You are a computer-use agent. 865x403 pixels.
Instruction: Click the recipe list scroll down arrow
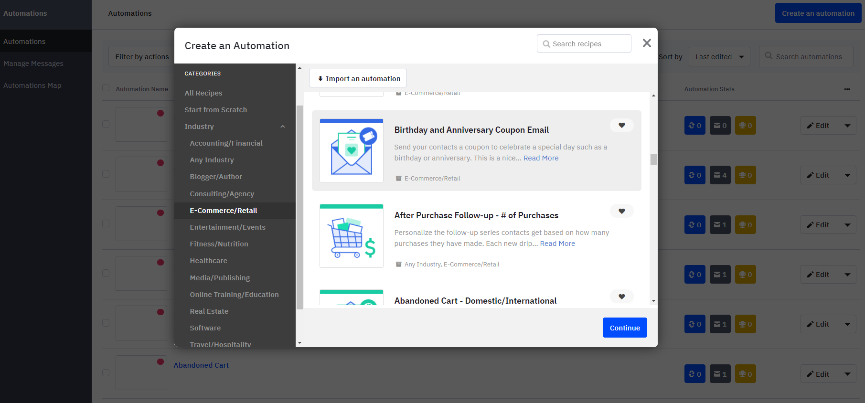point(653,301)
